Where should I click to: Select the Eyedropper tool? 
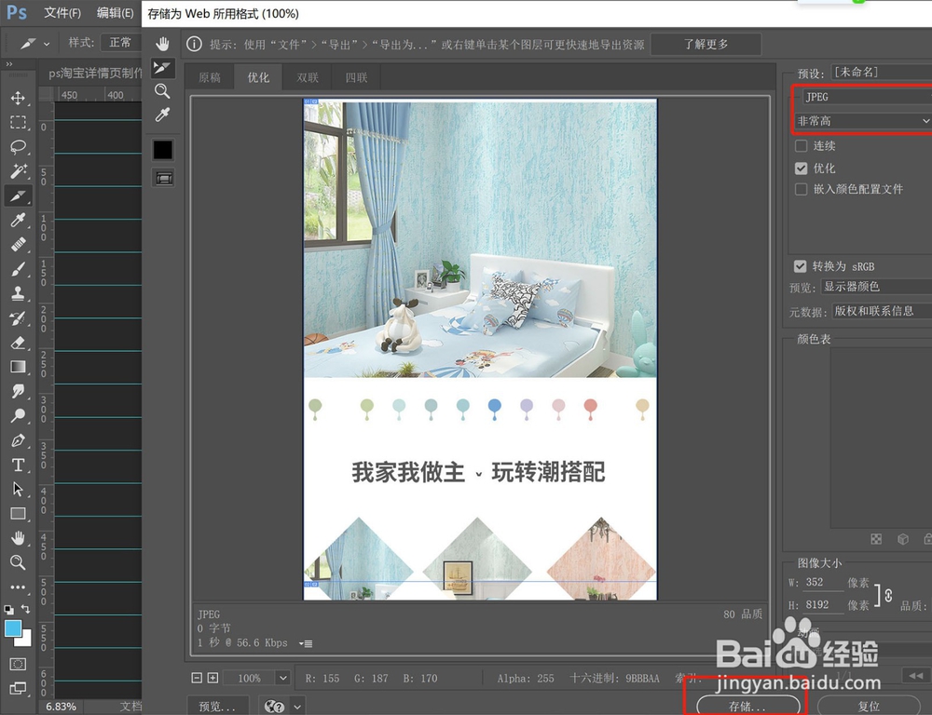click(163, 115)
